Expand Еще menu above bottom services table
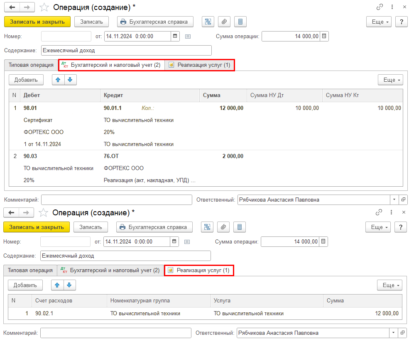This screenshot has width=409, height=341. 390,285
